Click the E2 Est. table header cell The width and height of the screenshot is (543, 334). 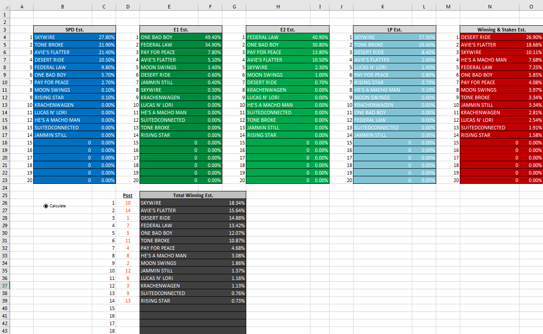point(287,30)
